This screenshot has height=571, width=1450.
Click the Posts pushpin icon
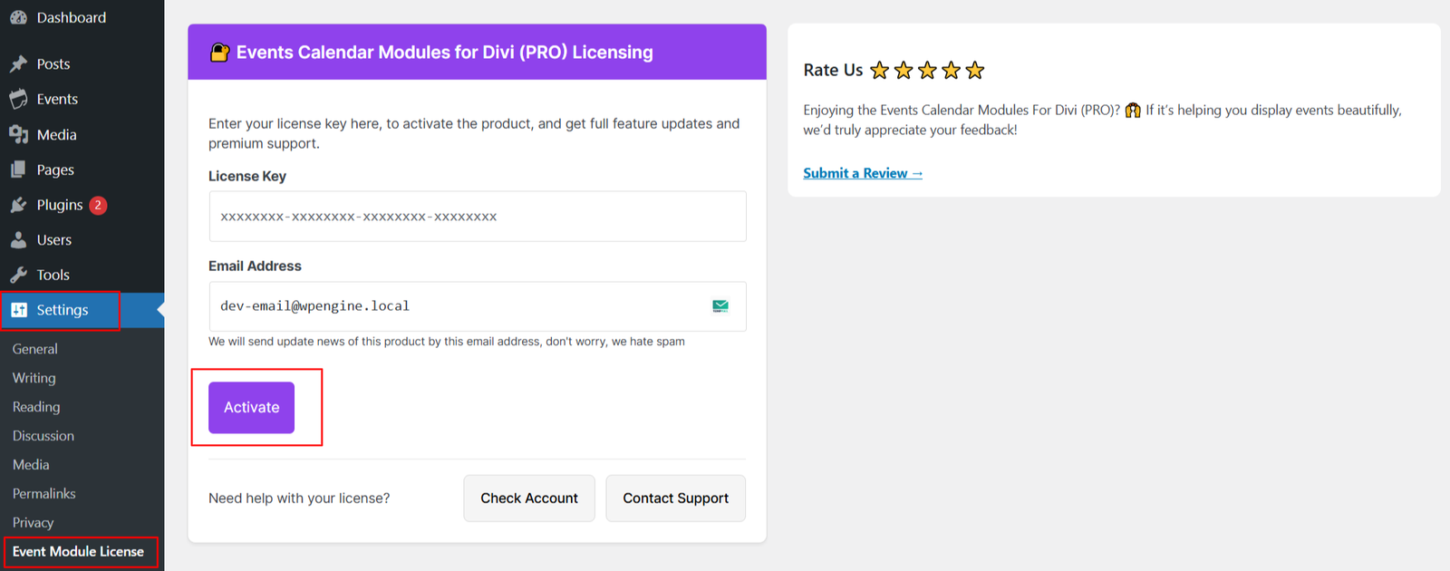point(18,64)
